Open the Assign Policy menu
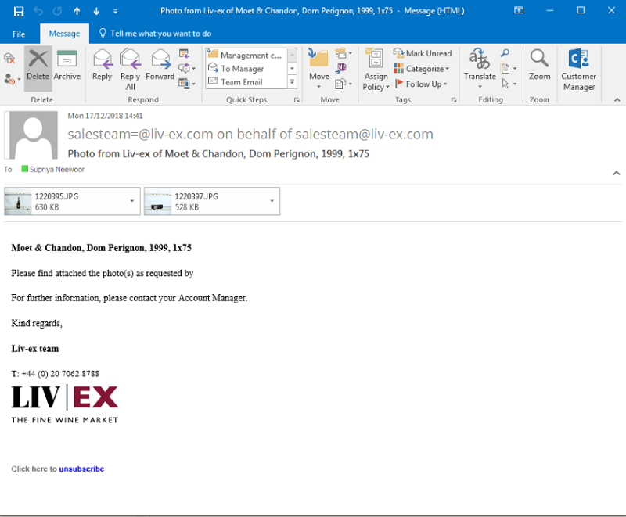 [376, 69]
